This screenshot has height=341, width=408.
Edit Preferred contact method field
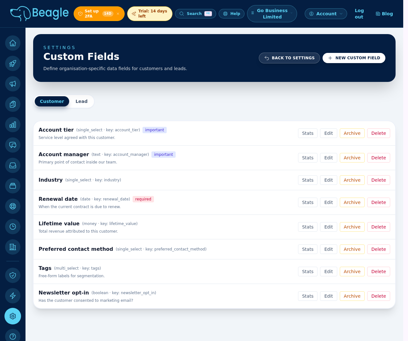click(329, 249)
